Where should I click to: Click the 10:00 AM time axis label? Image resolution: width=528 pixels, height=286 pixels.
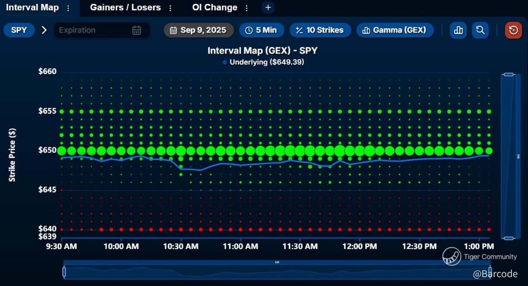click(121, 246)
